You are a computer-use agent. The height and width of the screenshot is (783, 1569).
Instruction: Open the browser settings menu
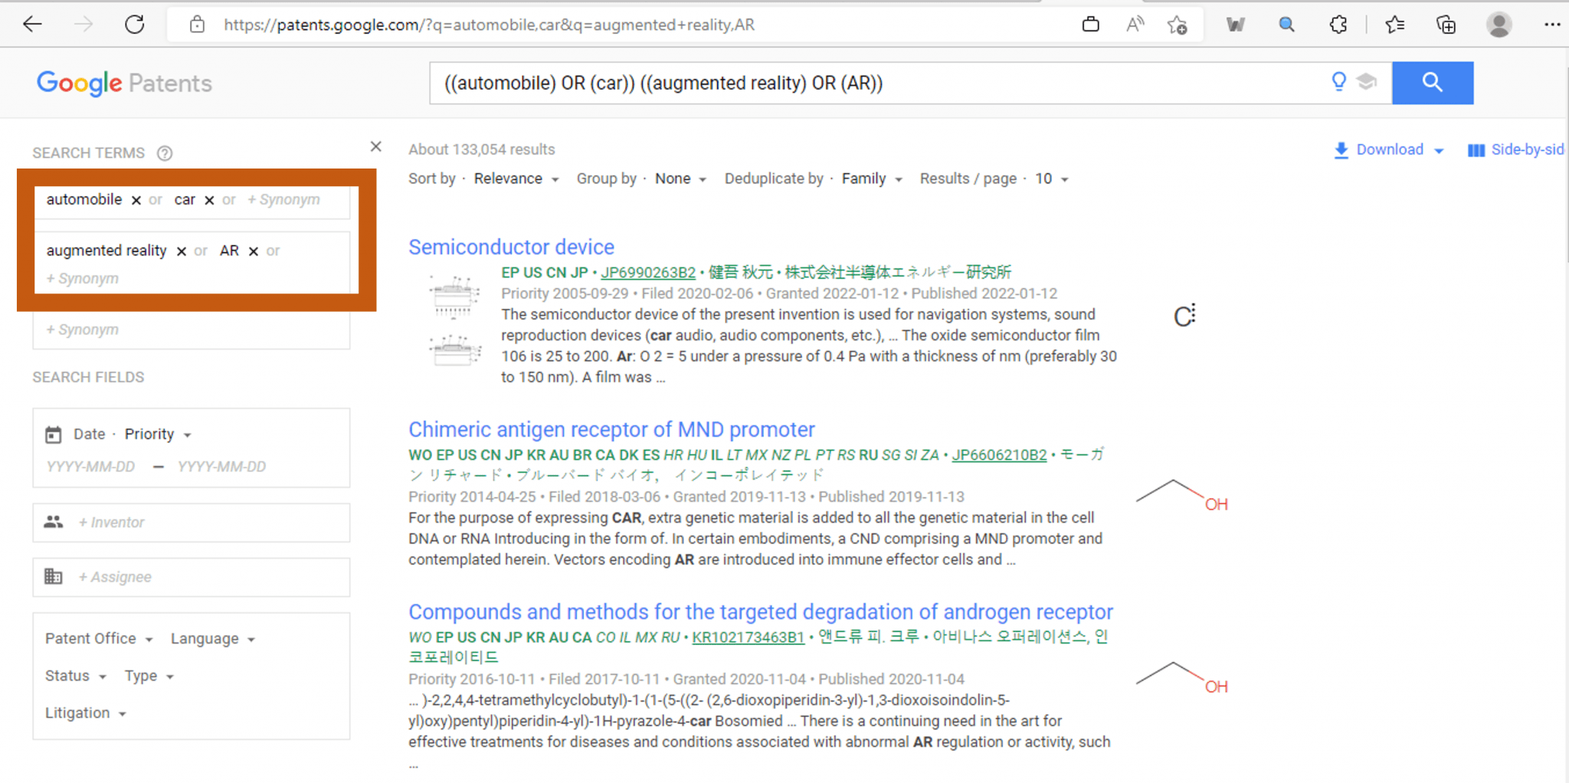click(x=1552, y=24)
